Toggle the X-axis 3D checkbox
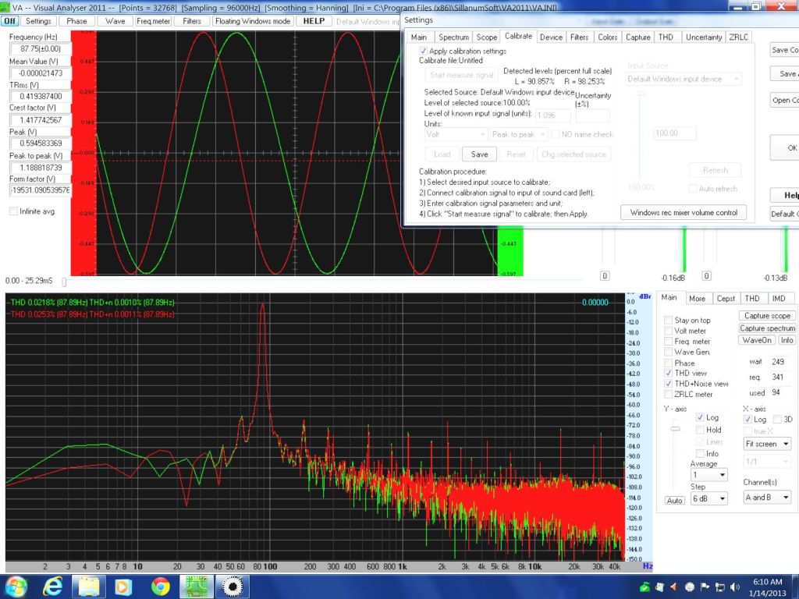The width and height of the screenshot is (799, 599). click(x=777, y=419)
